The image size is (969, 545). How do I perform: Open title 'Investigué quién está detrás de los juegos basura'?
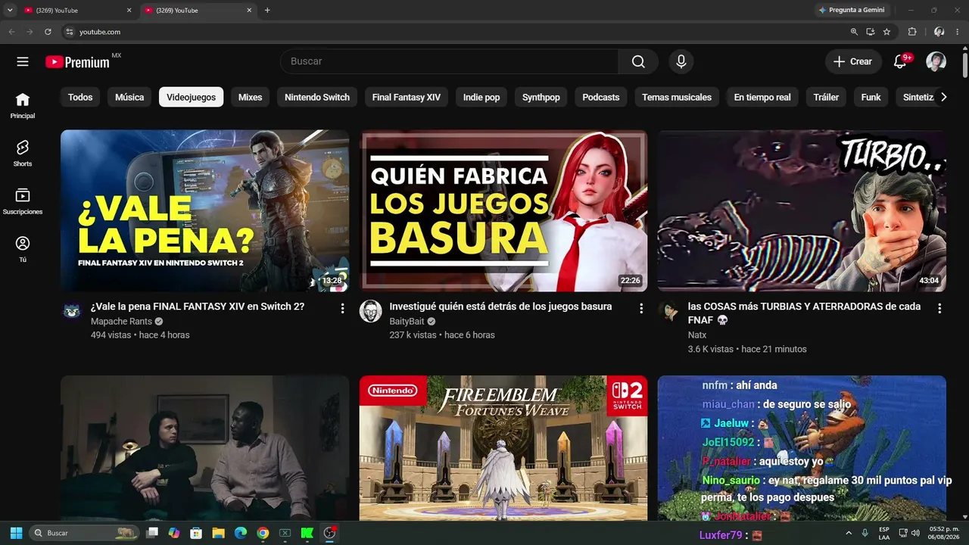pos(500,307)
